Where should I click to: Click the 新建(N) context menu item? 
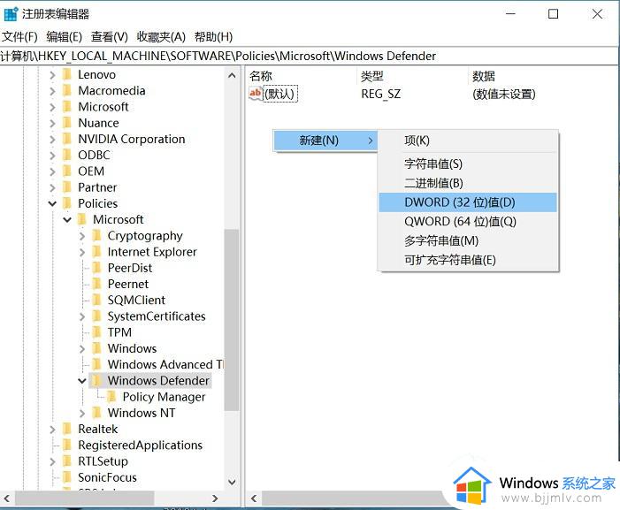tap(325, 141)
